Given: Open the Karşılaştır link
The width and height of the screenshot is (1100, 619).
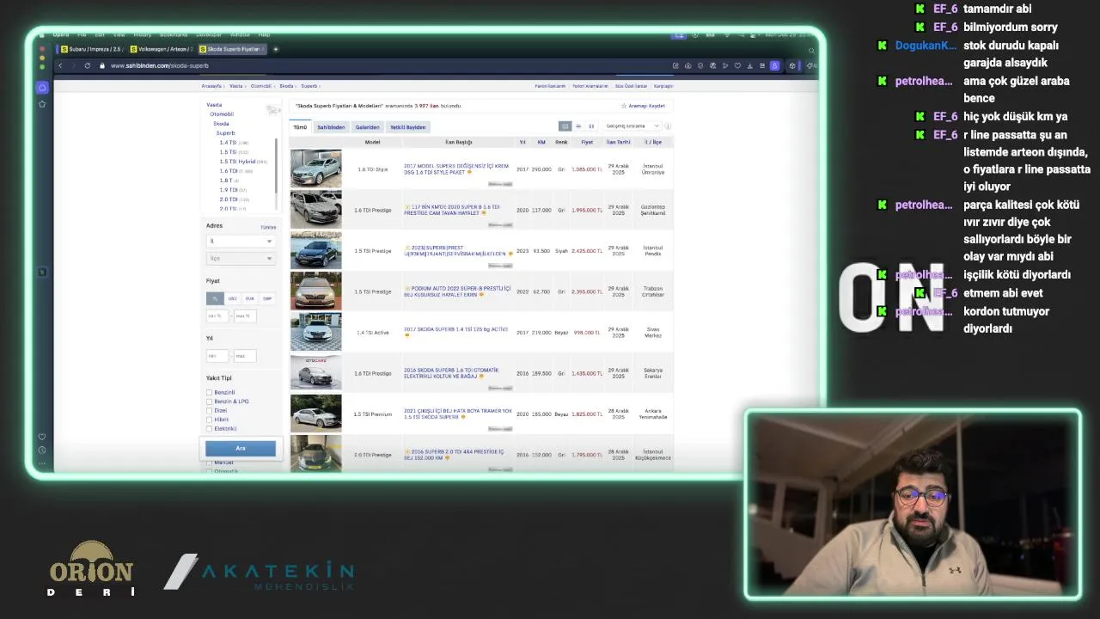Looking at the screenshot, I should pos(663,86).
